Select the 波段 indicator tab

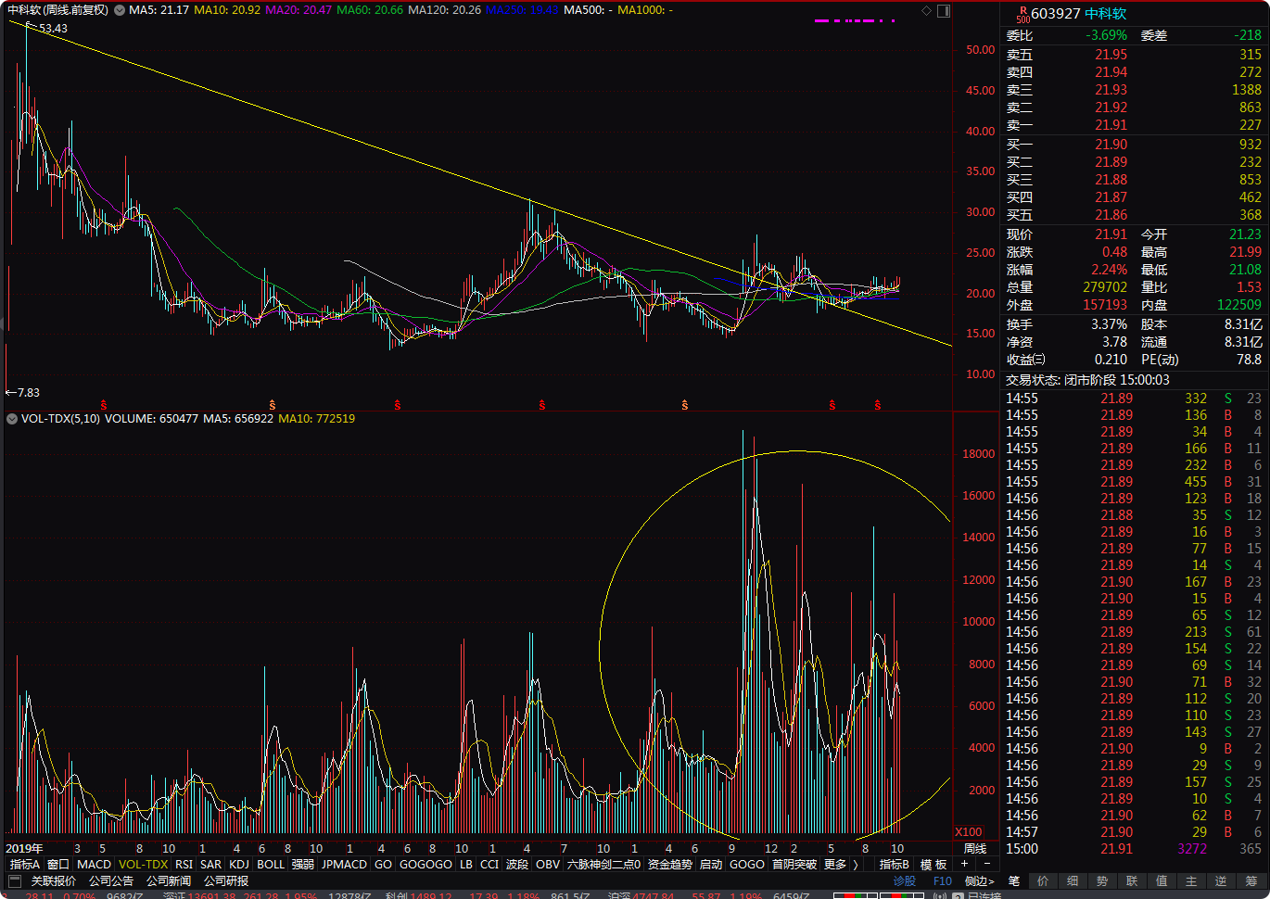517,864
